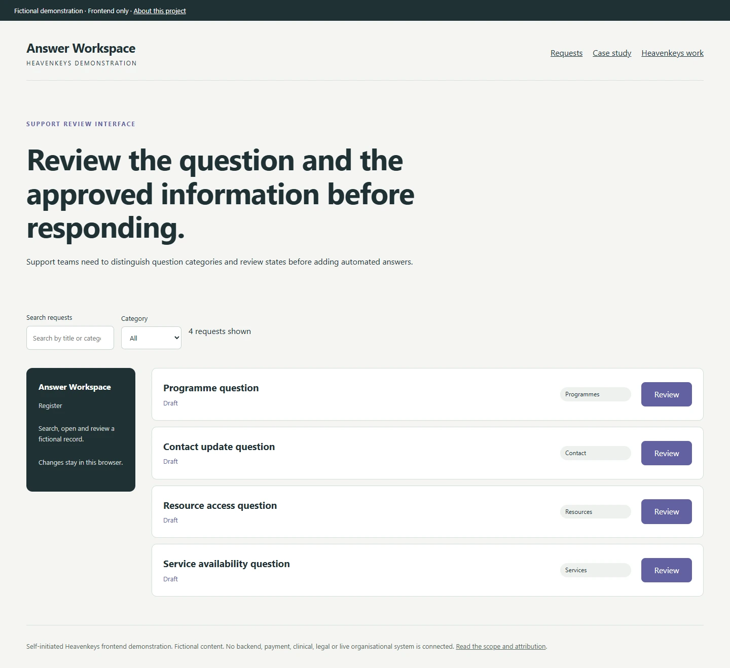Click the HEAVENKEYS DEMONSTRATION subtitle
The image size is (730, 668).
point(82,63)
